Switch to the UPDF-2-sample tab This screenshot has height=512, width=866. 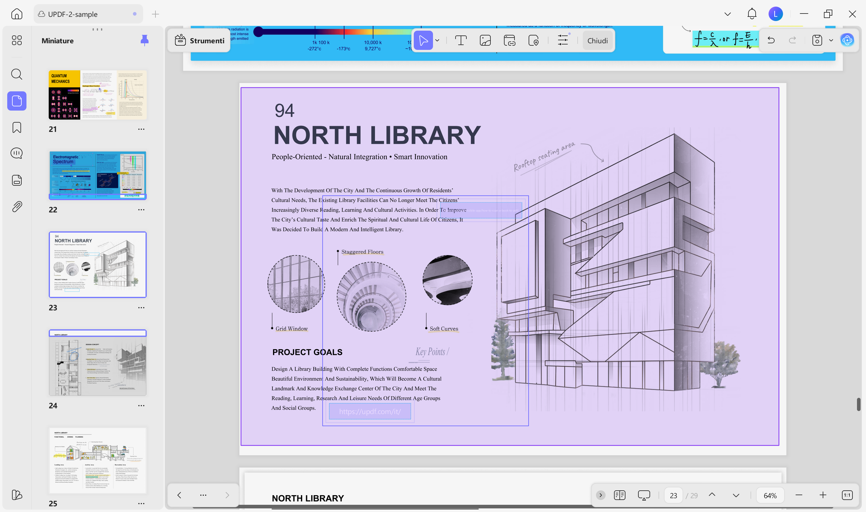pos(88,14)
